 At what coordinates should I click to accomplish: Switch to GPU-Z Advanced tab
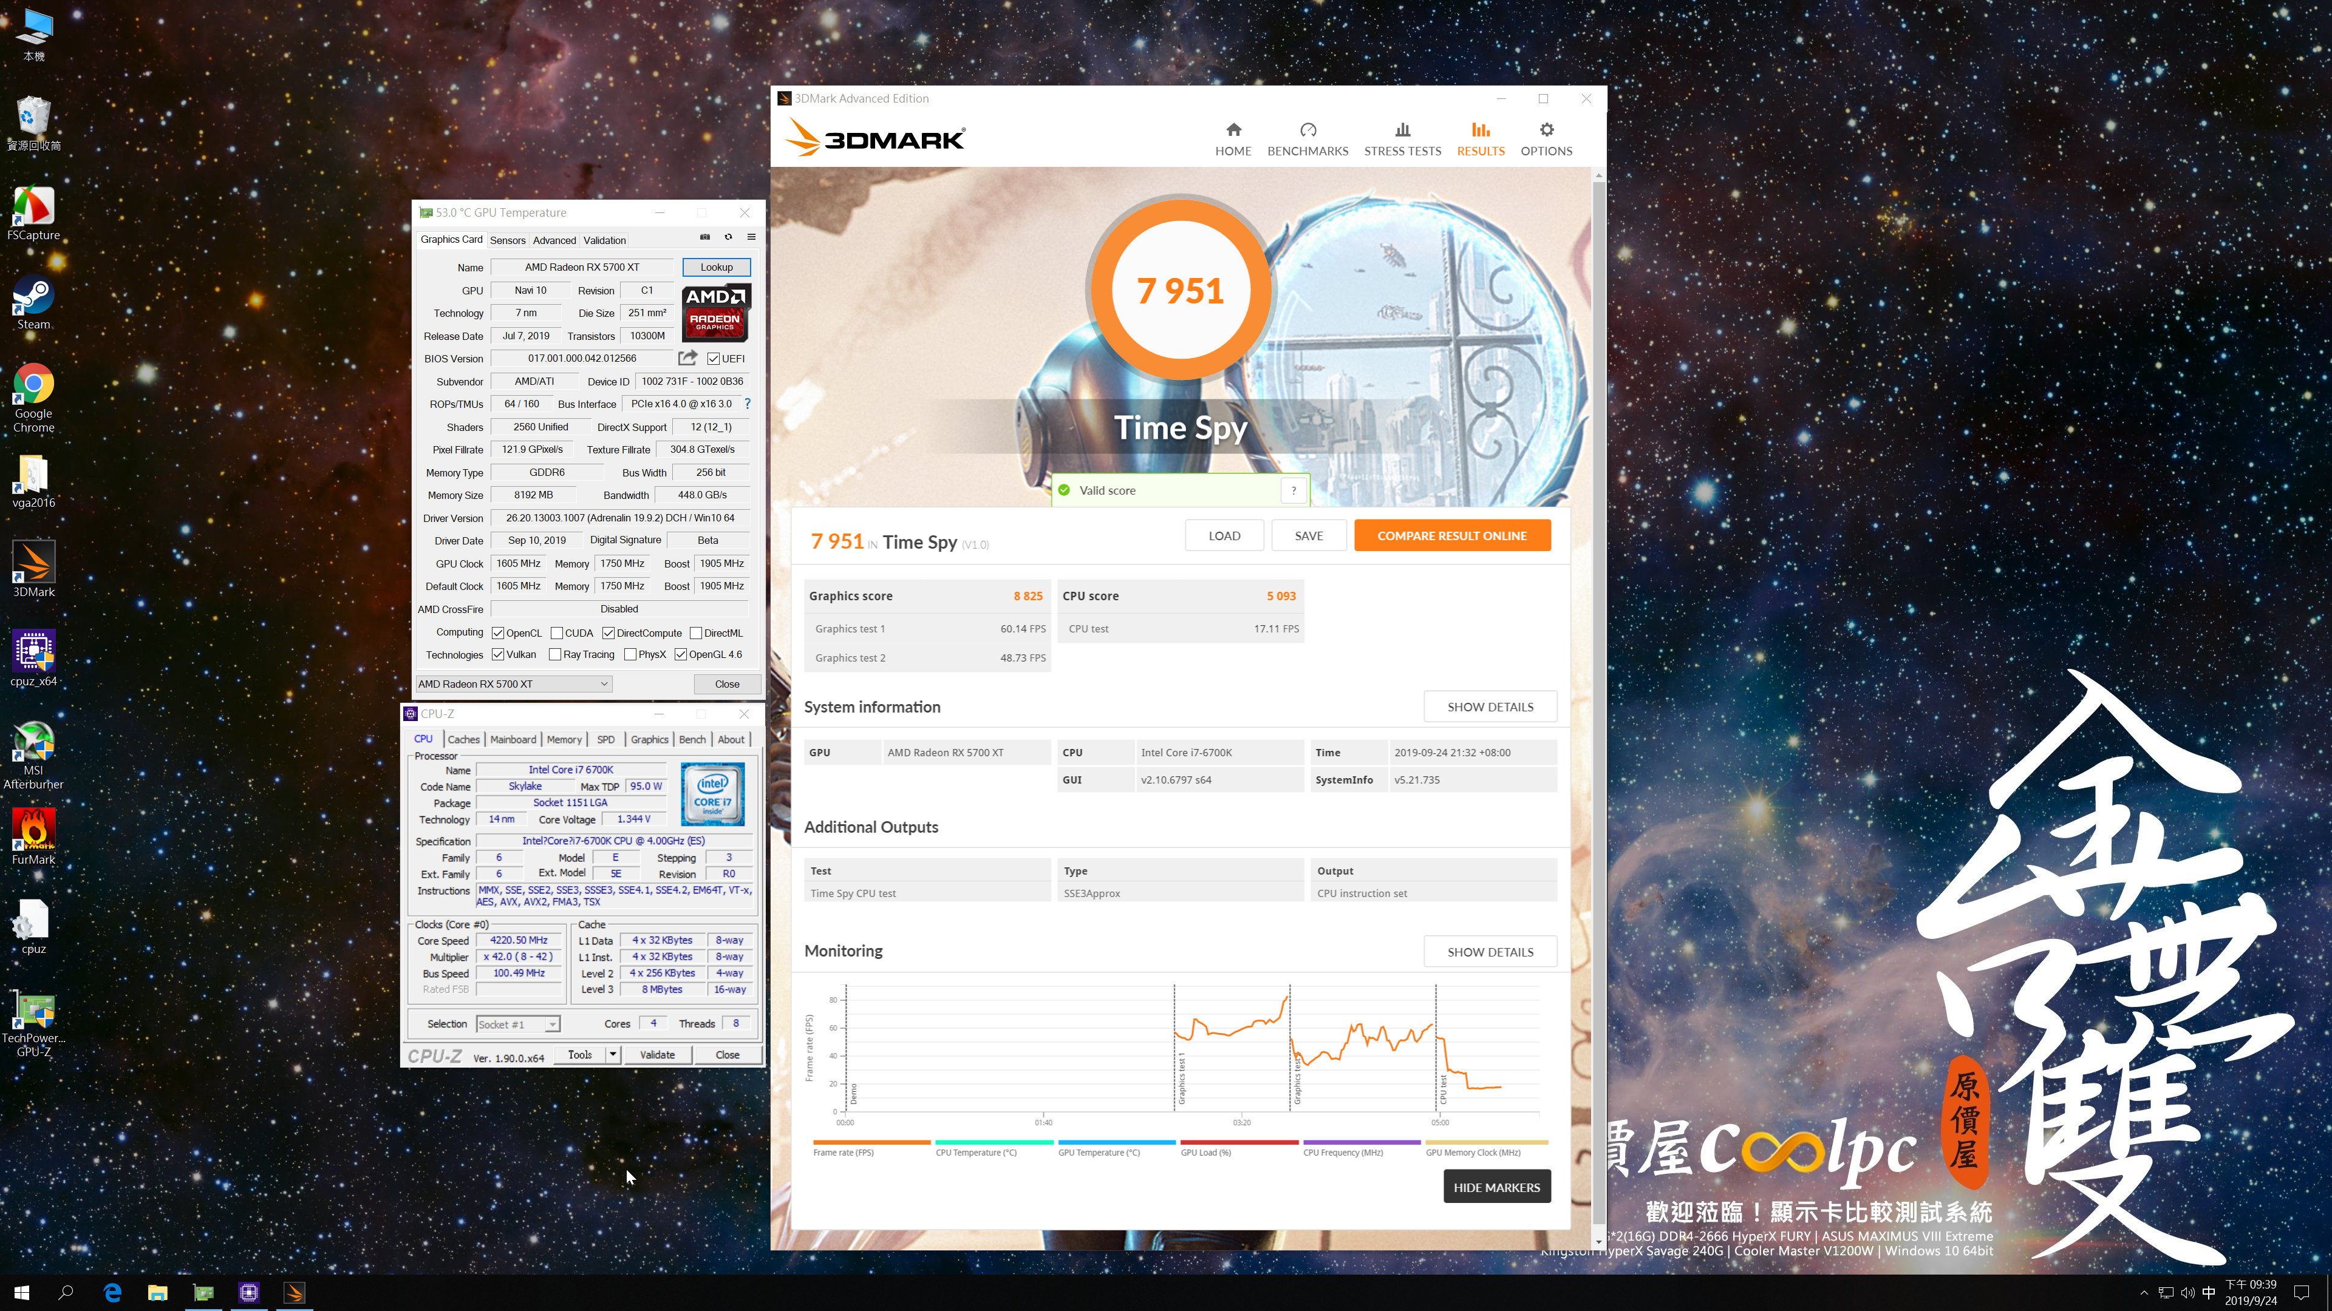coord(554,240)
